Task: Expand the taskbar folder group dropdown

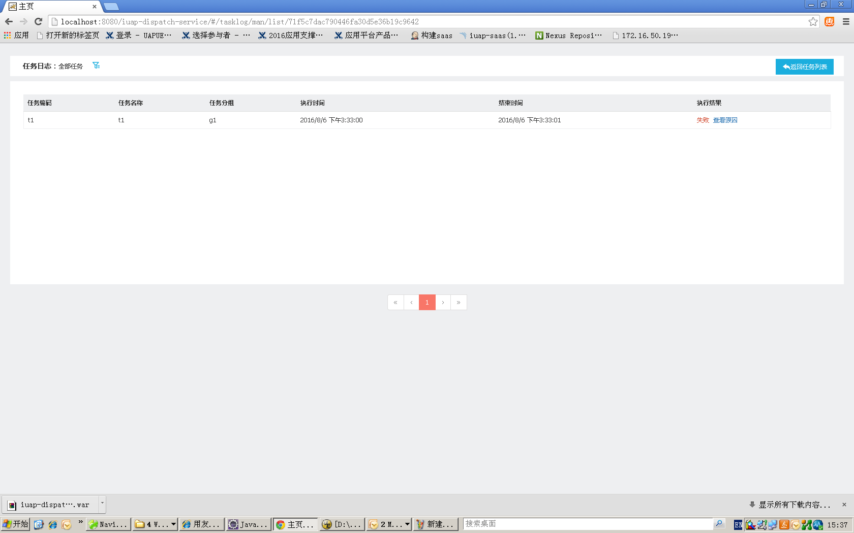Action: tap(173, 524)
